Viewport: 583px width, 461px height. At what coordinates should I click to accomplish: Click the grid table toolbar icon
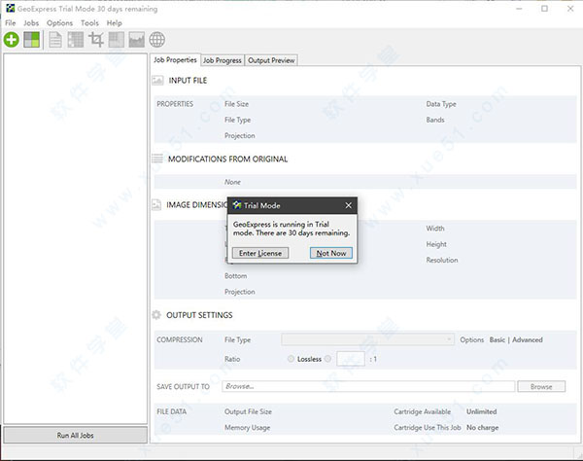(x=76, y=40)
